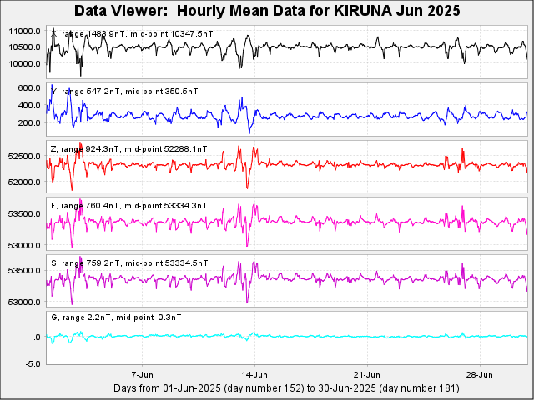The image size is (534, 400).
Task: Select the Y component label with range 547.2nT
Action: point(124,92)
